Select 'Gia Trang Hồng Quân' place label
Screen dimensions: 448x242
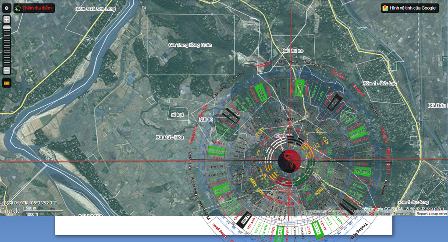point(190,45)
